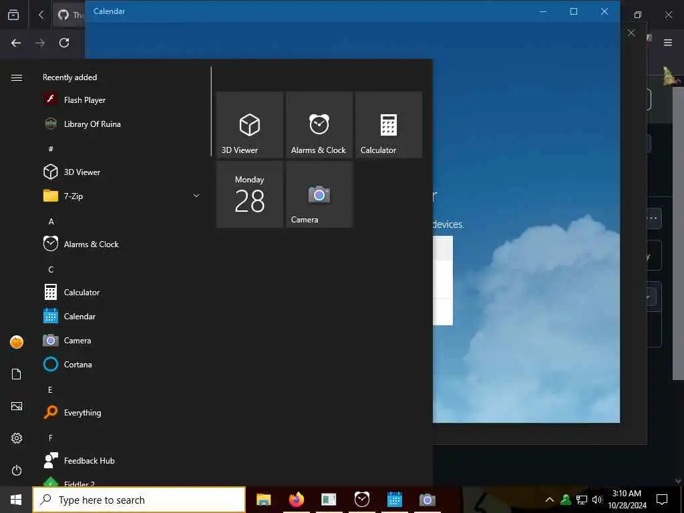Open the browser tab overview icon
The width and height of the screenshot is (684, 513).
[13, 15]
